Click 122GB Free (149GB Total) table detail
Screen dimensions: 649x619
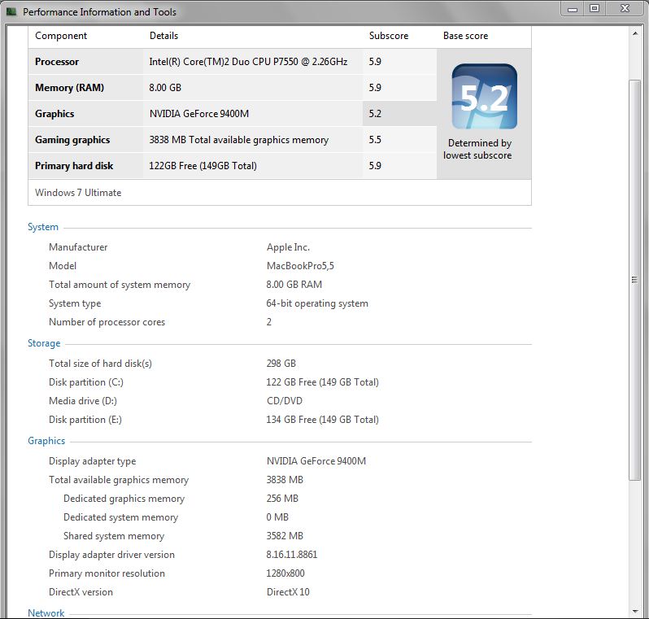(x=203, y=166)
